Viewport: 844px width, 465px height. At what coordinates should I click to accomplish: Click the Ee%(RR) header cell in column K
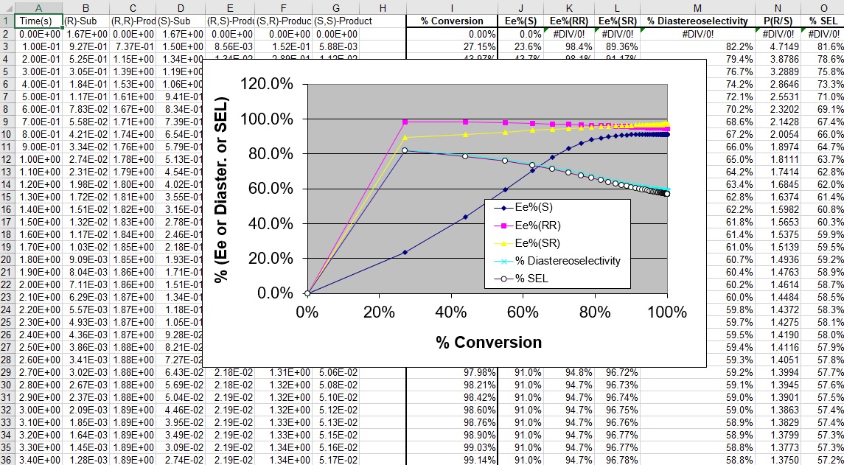click(569, 21)
